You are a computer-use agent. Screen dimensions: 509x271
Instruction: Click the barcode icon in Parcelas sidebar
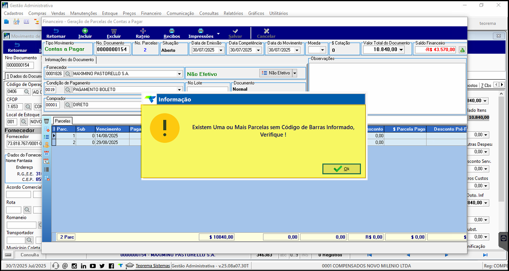point(46,169)
